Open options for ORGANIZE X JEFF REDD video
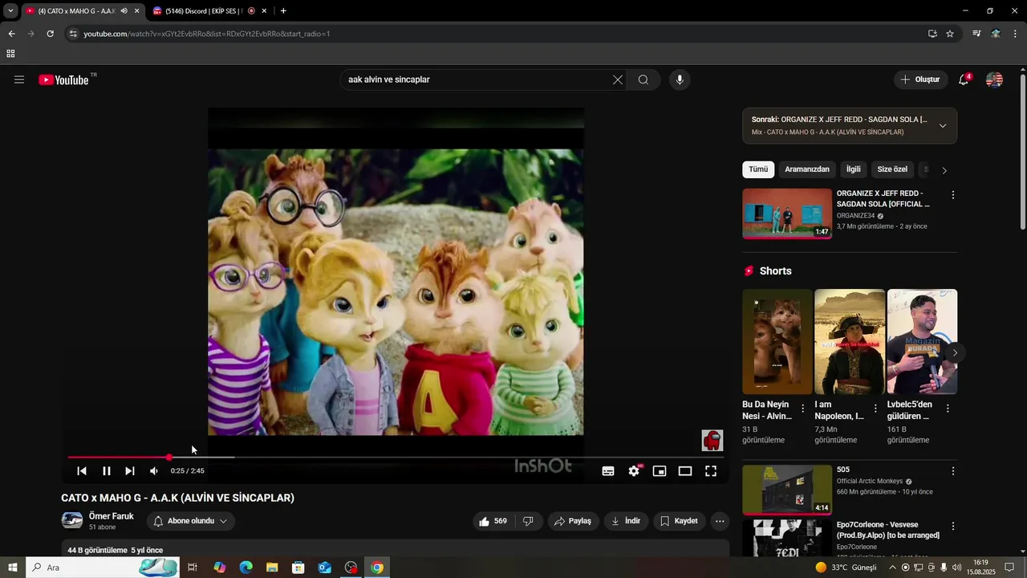Viewport: 1027px width, 578px height. click(953, 195)
